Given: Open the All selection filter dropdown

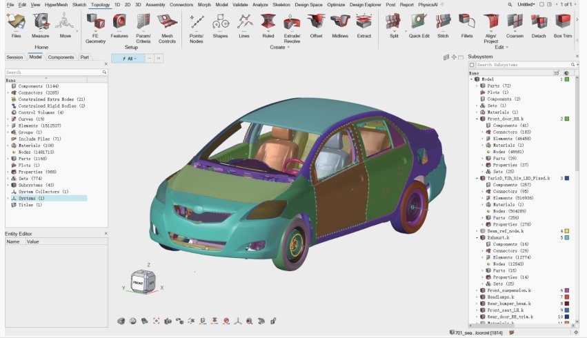Looking at the screenshot, I should 127,59.
